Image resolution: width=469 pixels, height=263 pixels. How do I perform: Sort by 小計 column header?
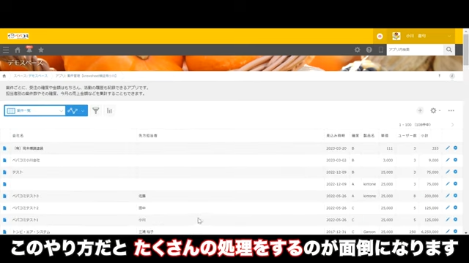tap(425, 136)
